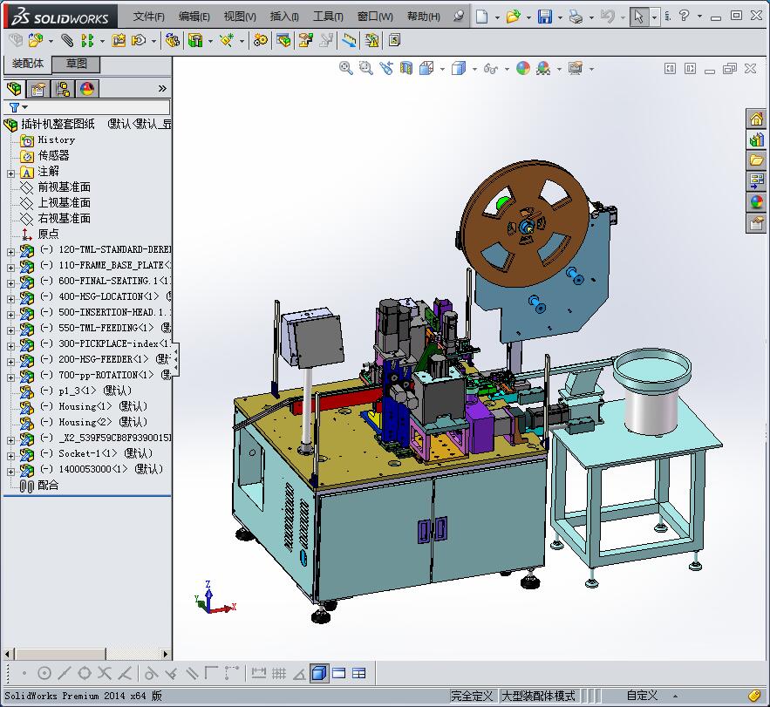Toggle 大型装配体模式 in the status bar
The image size is (770, 707).
(x=537, y=695)
